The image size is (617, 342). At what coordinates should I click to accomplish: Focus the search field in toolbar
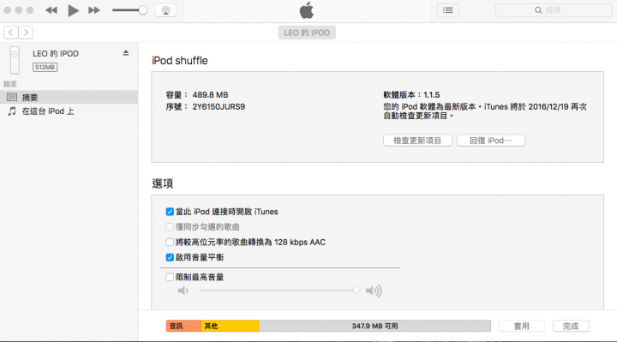coord(554,10)
